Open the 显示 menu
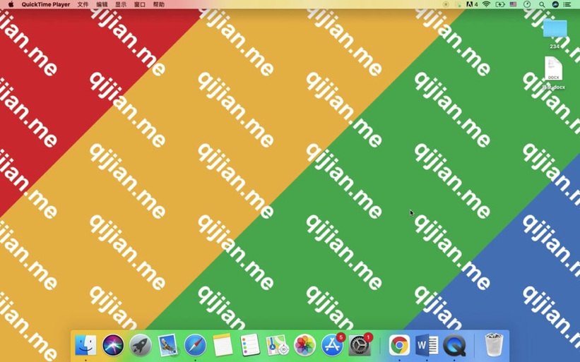Image resolution: width=580 pixels, height=362 pixels. pyautogui.click(x=121, y=4)
